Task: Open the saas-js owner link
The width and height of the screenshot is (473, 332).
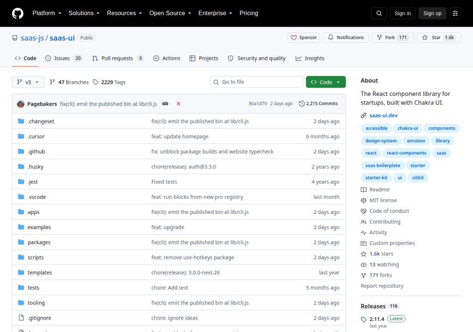Action: 32,38
